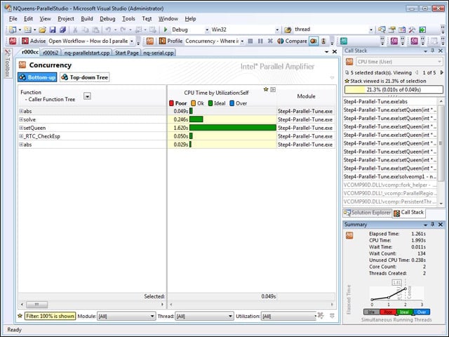Click the Cancel profiling X icon
The width and height of the screenshot is (449, 337).
270,41
